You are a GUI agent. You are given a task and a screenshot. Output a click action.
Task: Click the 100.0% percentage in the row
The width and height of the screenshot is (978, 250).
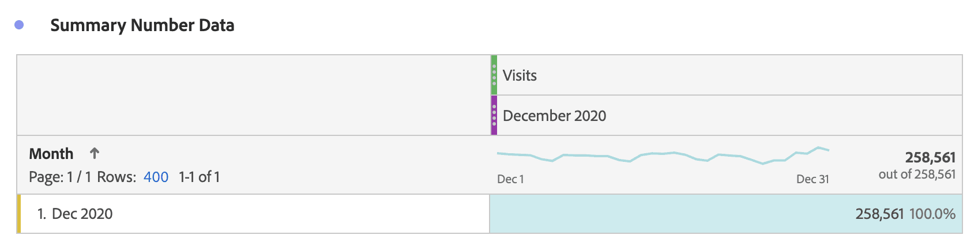point(932,214)
